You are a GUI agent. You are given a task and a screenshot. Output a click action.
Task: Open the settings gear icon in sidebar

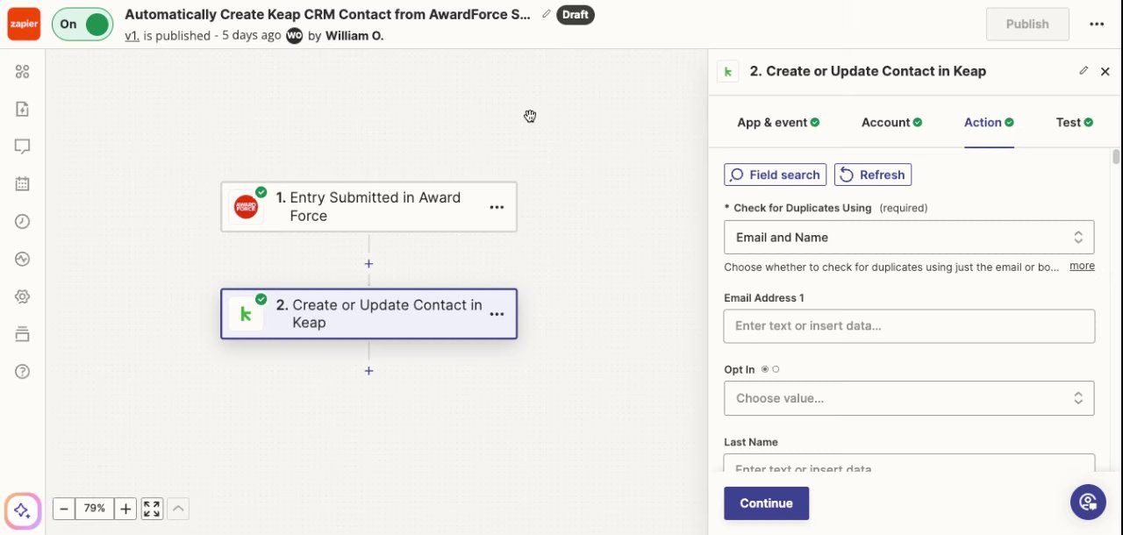[x=23, y=296]
